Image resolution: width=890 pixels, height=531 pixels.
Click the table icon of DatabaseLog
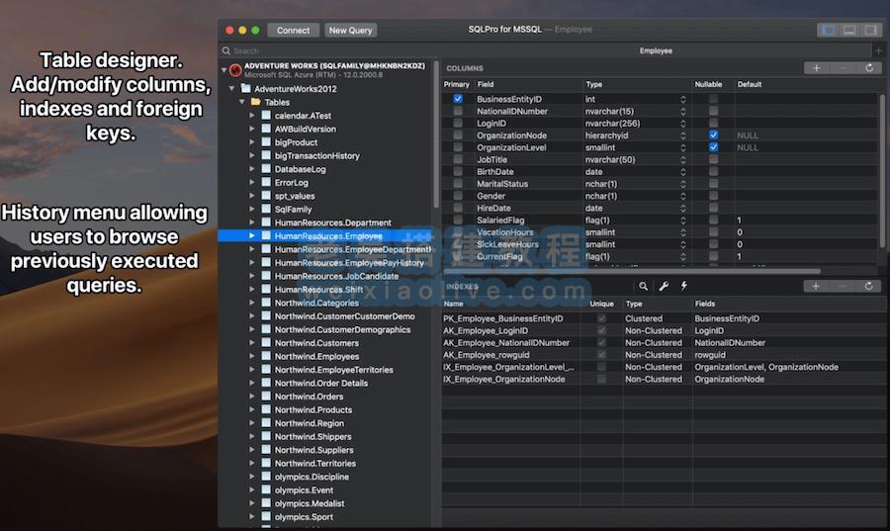(266, 169)
